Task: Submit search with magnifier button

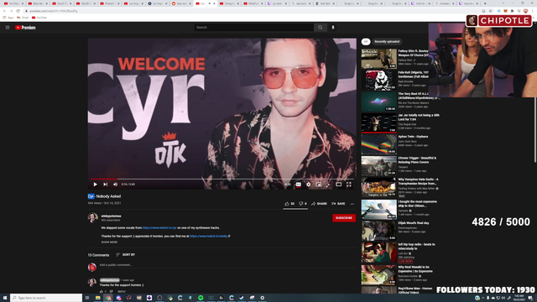Action: (x=321, y=28)
